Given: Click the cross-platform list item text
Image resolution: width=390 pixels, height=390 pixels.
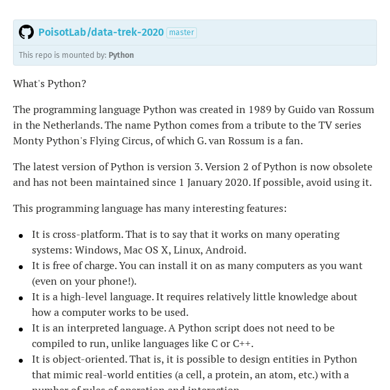Looking at the screenshot, I should coord(186,242).
